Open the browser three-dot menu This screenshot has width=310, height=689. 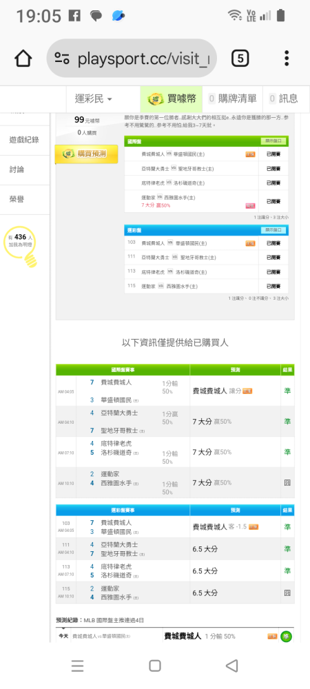(287, 59)
